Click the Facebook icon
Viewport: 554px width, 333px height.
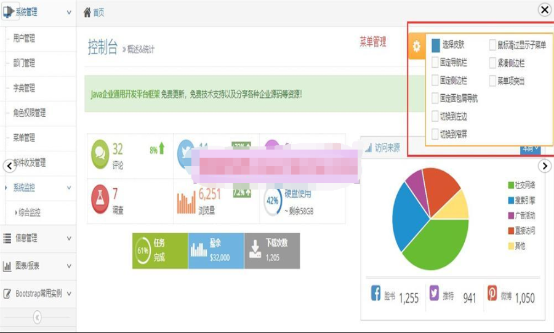point(376,293)
